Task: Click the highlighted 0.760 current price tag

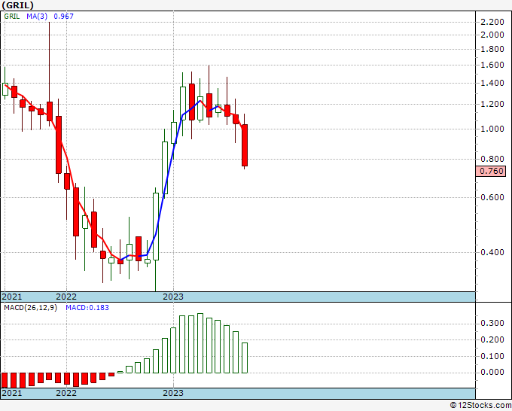Action: pos(491,171)
